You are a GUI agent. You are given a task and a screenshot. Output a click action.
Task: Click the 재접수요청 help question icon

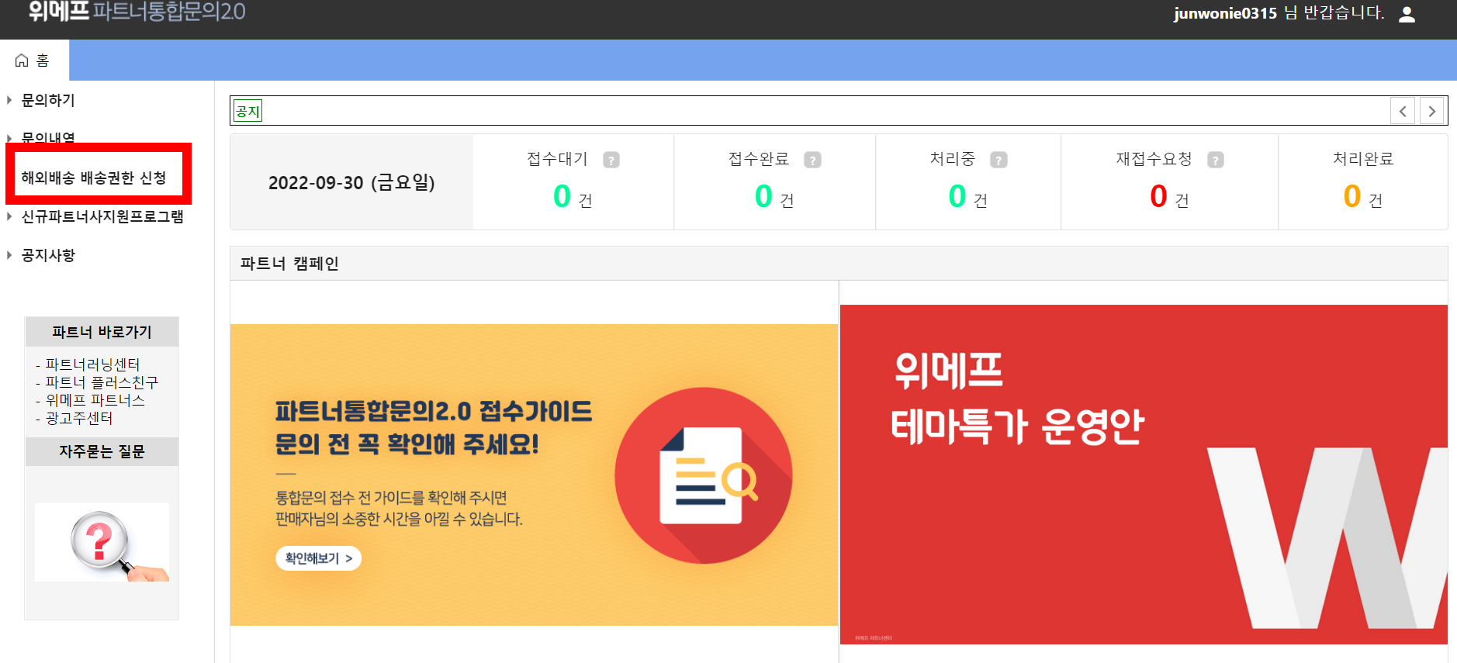tap(1216, 161)
